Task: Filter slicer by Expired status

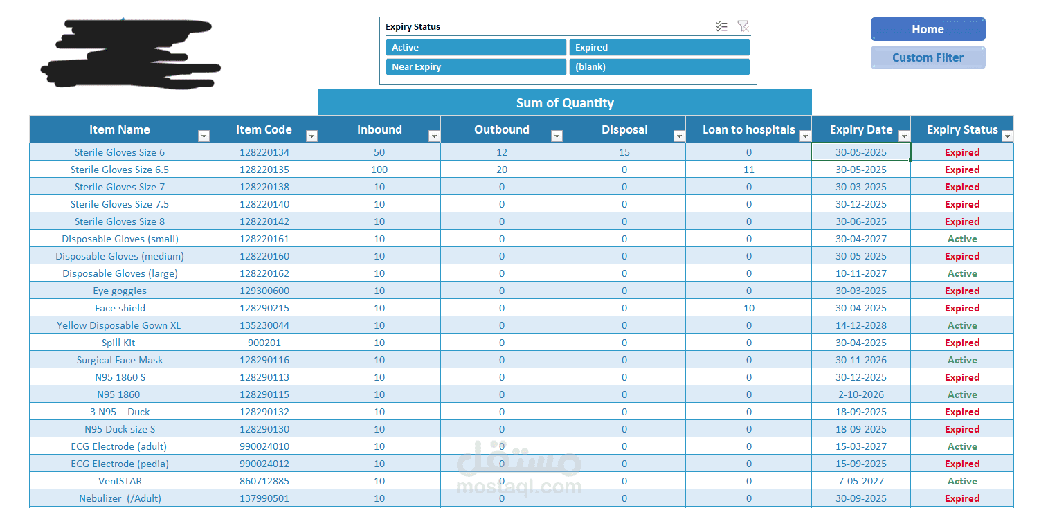Action: pyautogui.click(x=660, y=47)
